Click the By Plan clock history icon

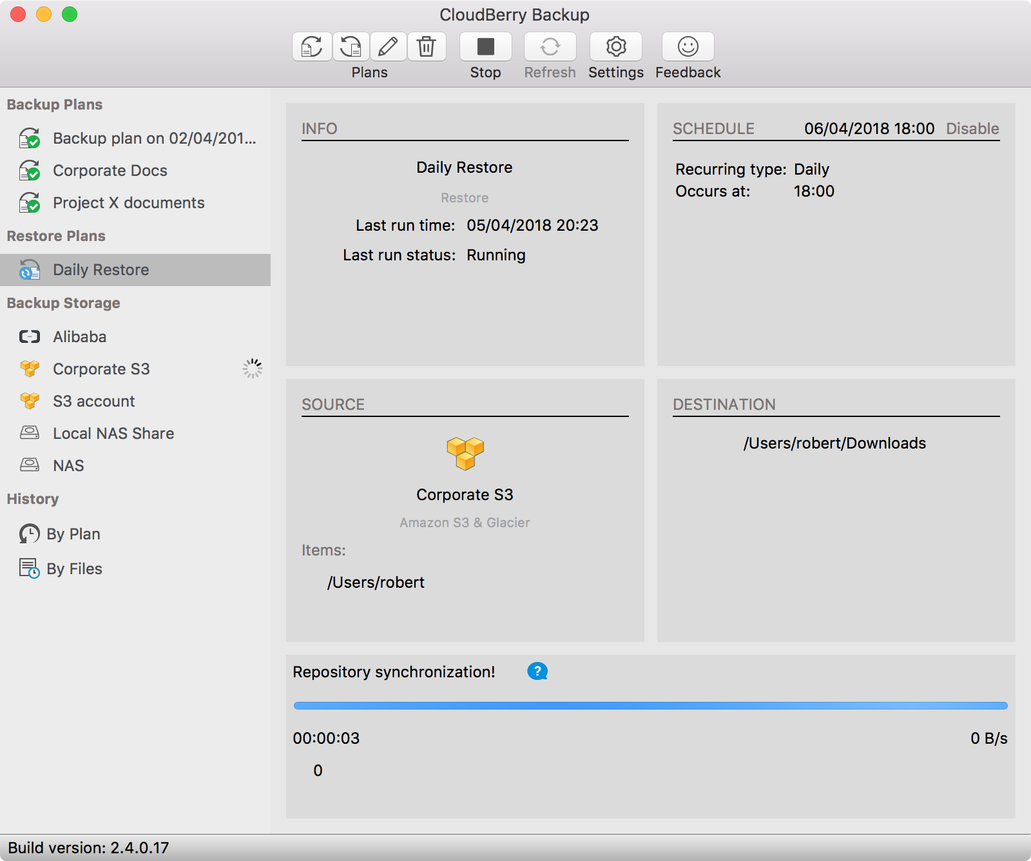pyautogui.click(x=30, y=534)
